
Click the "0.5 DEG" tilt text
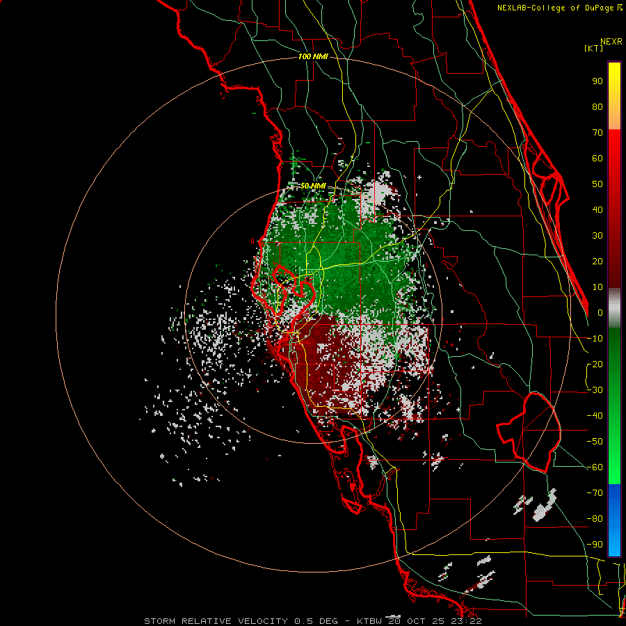coord(316,621)
